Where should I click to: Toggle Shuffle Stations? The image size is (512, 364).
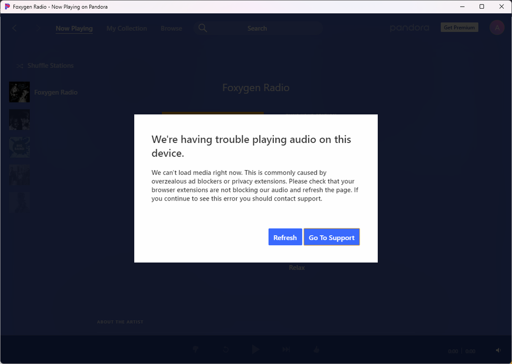click(x=45, y=66)
